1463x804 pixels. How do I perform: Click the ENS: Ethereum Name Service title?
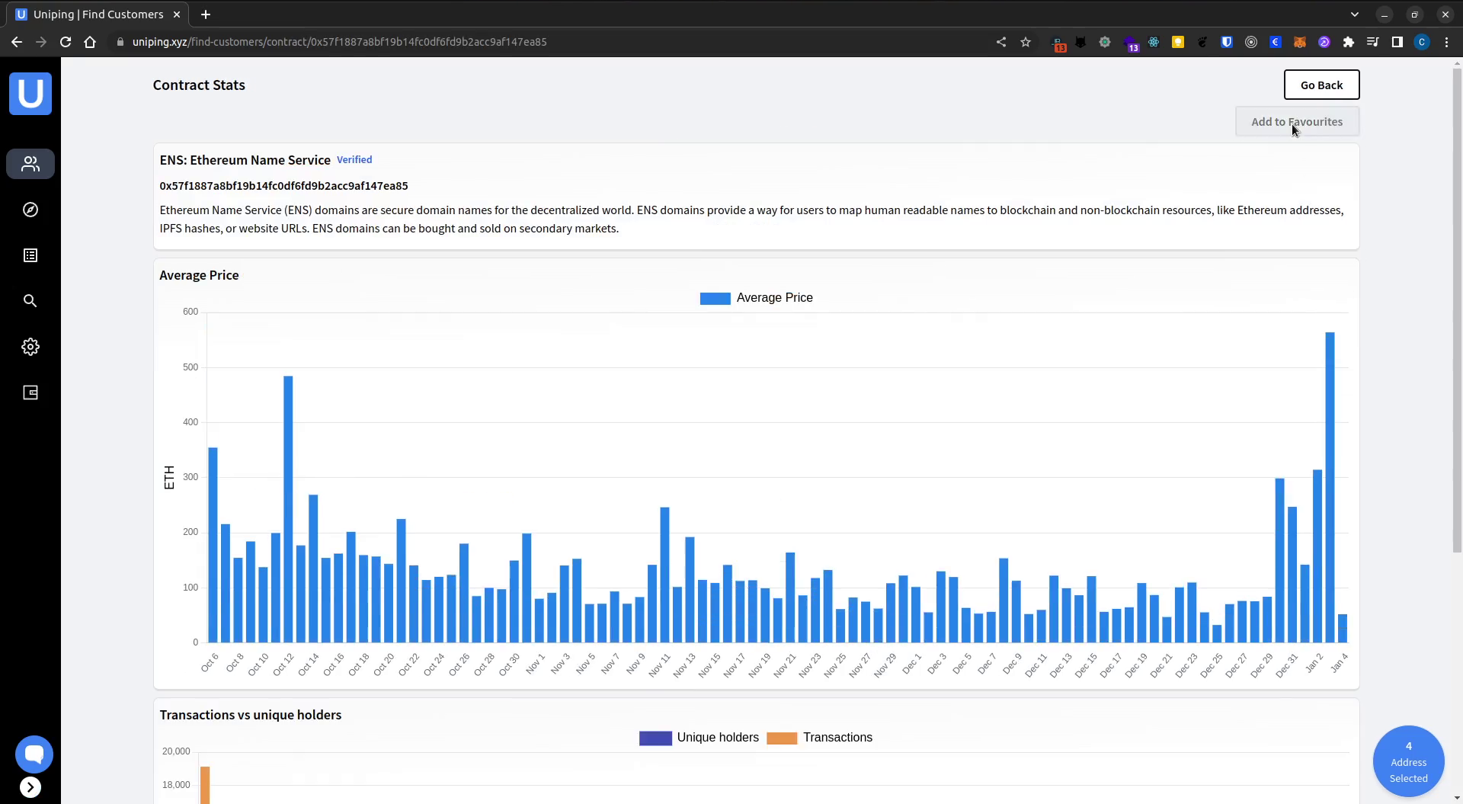245,160
